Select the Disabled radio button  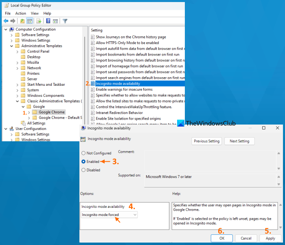tap(83, 170)
